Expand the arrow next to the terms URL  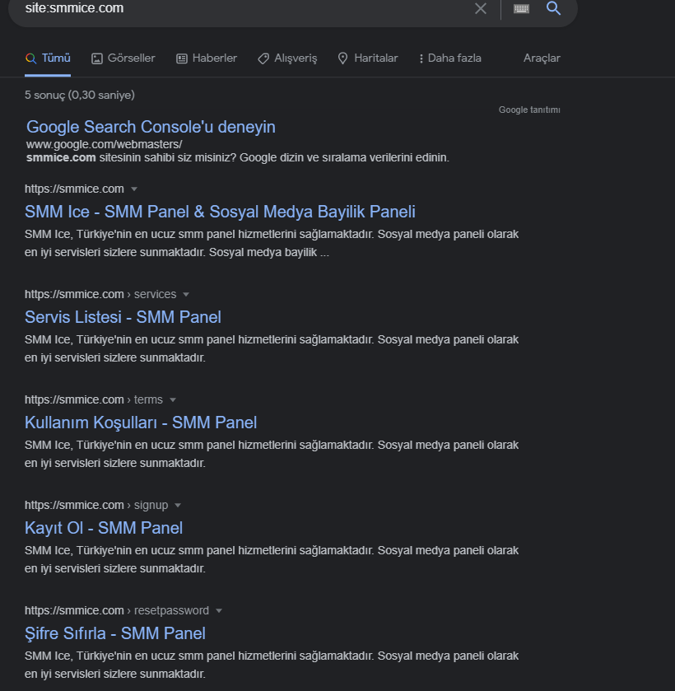pyautogui.click(x=173, y=399)
